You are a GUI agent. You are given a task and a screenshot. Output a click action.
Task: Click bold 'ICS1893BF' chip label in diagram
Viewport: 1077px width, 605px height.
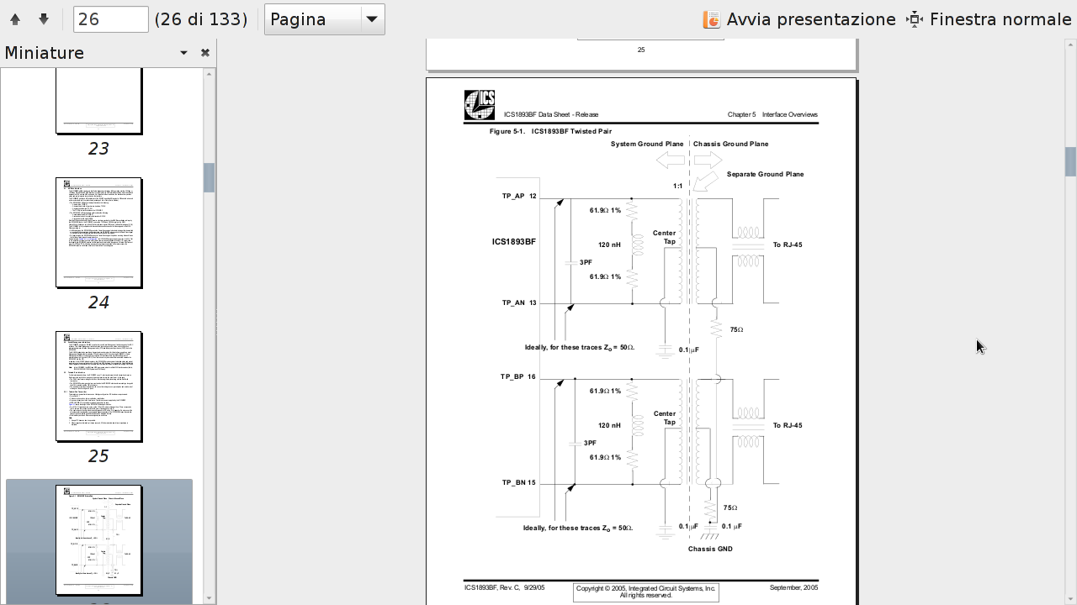[514, 241]
